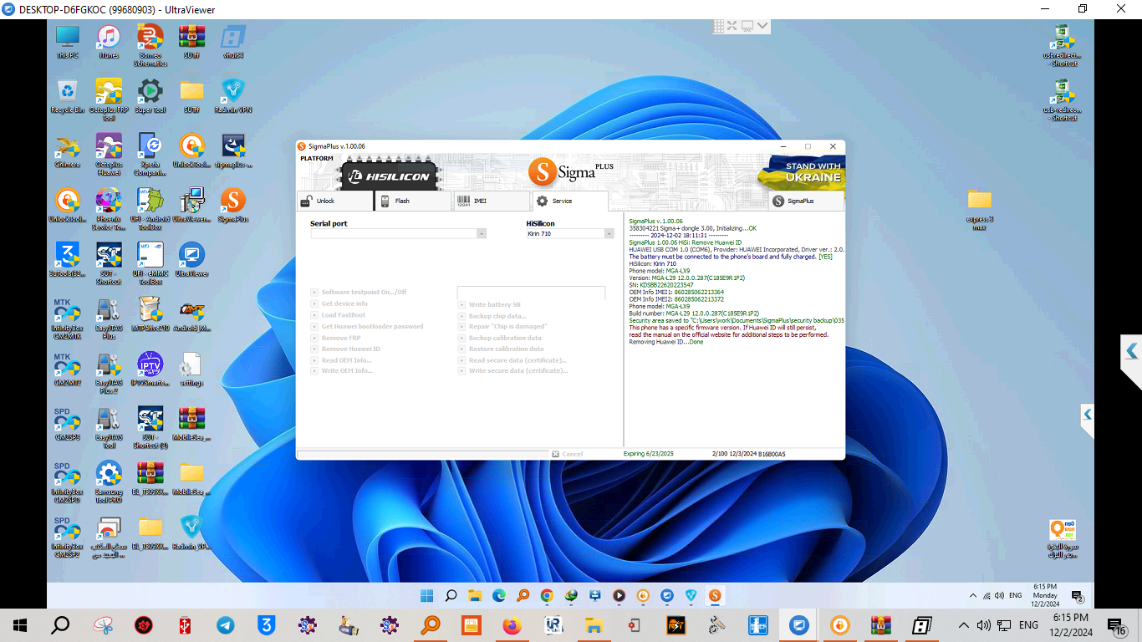The width and height of the screenshot is (1142, 642).
Task: Launch the IPTV Smarters desktop icon
Action: tap(150, 369)
